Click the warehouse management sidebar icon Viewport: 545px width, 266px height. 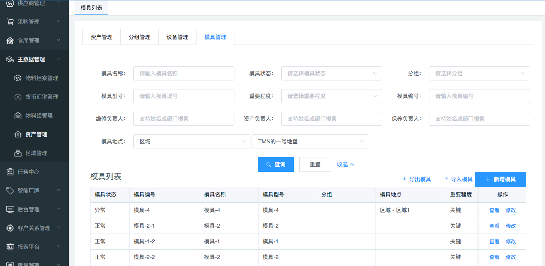[x=10, y=41]
